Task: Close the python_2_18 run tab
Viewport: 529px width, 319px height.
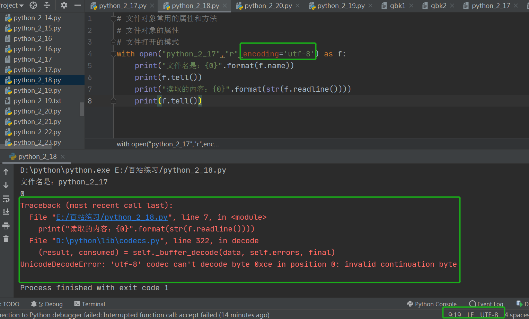Action: (63, 157)
